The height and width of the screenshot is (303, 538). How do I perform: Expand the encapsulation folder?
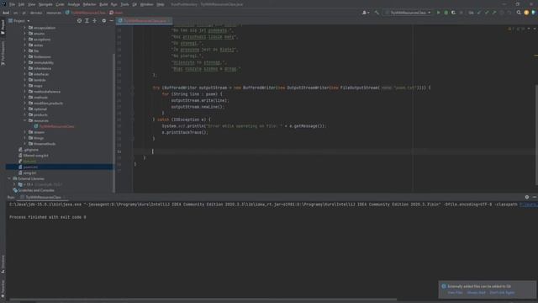(24, 28)
